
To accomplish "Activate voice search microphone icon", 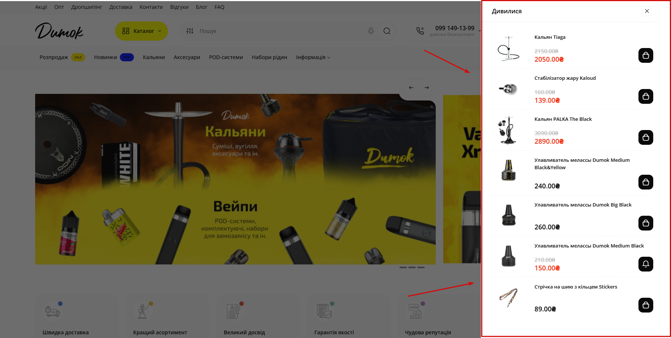I will pyautogui.click(x=371, y=31).
